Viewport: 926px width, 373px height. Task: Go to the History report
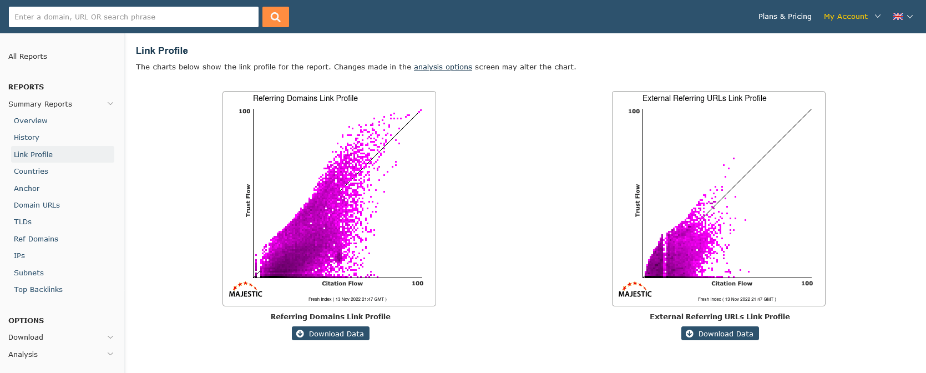pyautogui.click(x=27, y=137)
